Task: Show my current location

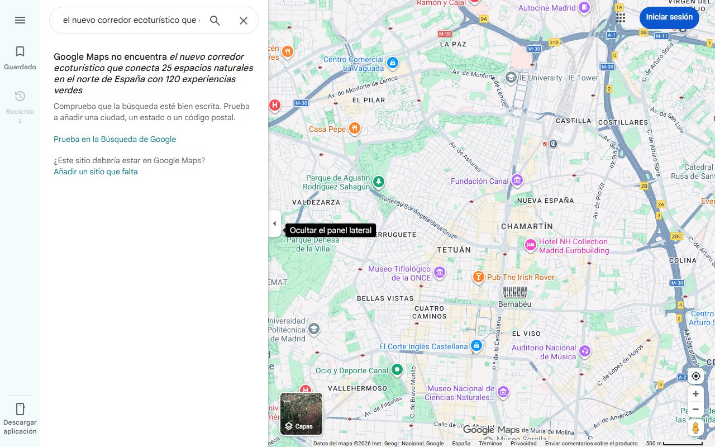Action: pos(695,376)
